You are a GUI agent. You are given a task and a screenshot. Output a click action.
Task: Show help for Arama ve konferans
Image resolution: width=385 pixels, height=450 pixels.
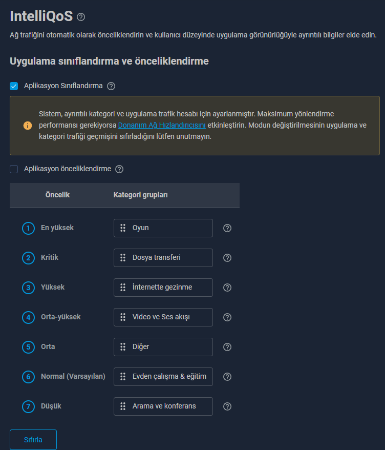[227, 406]
